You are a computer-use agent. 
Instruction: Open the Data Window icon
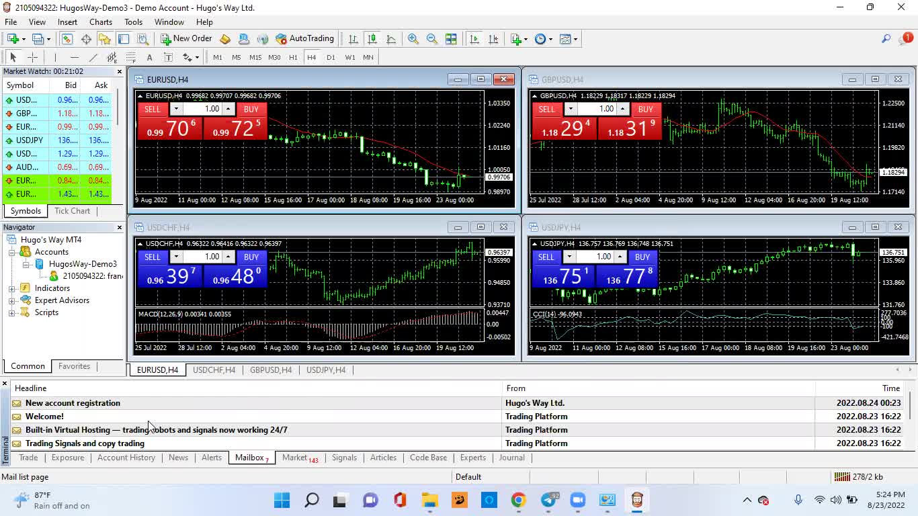(86, 39)
